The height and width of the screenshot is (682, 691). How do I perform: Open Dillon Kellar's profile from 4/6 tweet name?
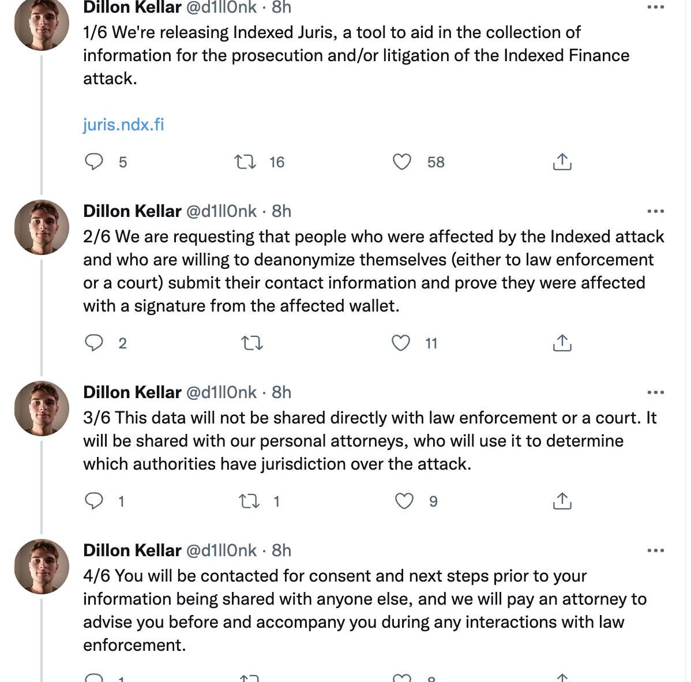click(132, 550)
